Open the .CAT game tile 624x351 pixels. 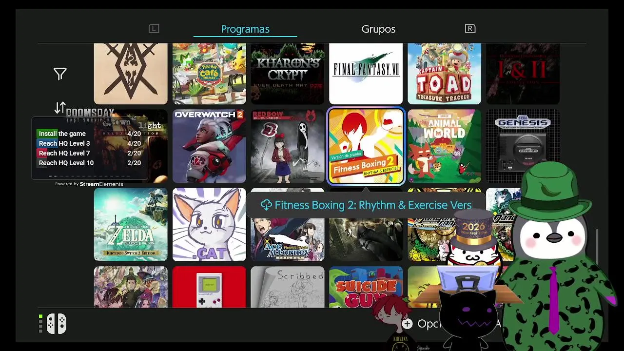(209, 225)
